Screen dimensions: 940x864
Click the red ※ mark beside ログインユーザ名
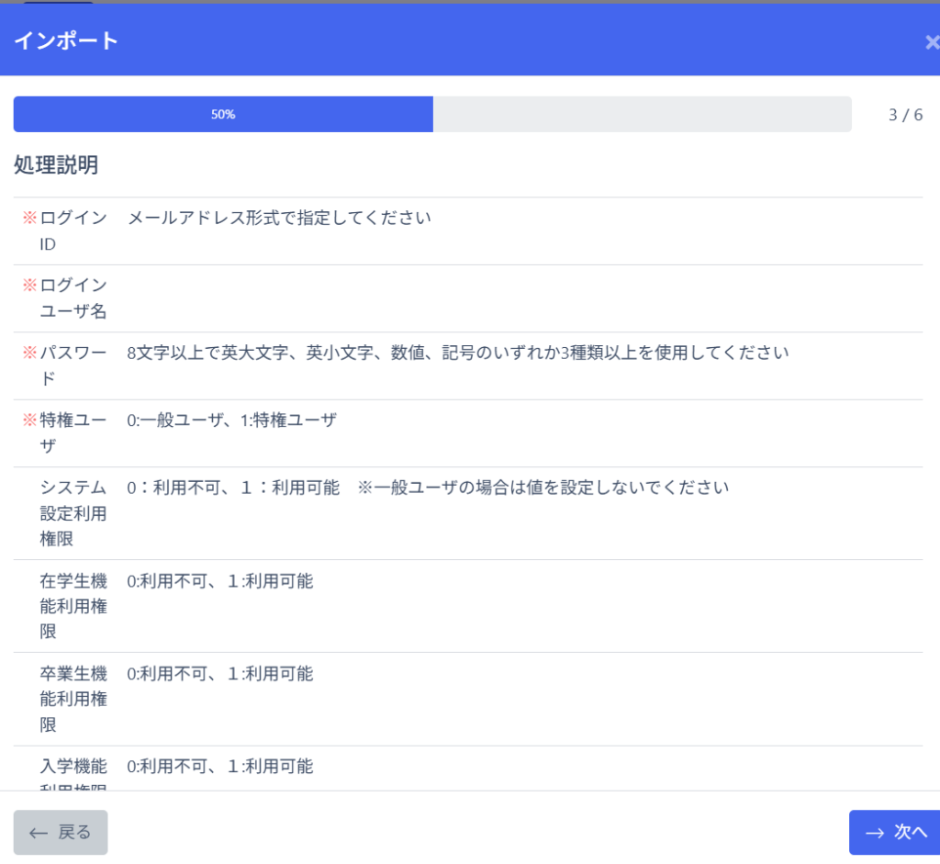click(29, 285)
